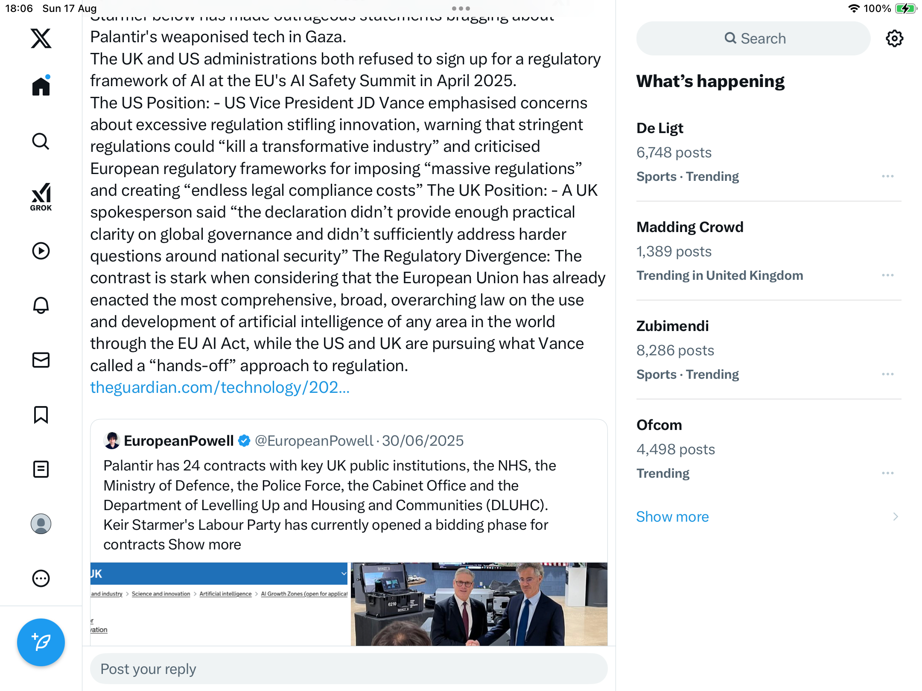Open Starmer handshake photo thumbnail
This screenshot has height=691, width=922.
point(479,604)
